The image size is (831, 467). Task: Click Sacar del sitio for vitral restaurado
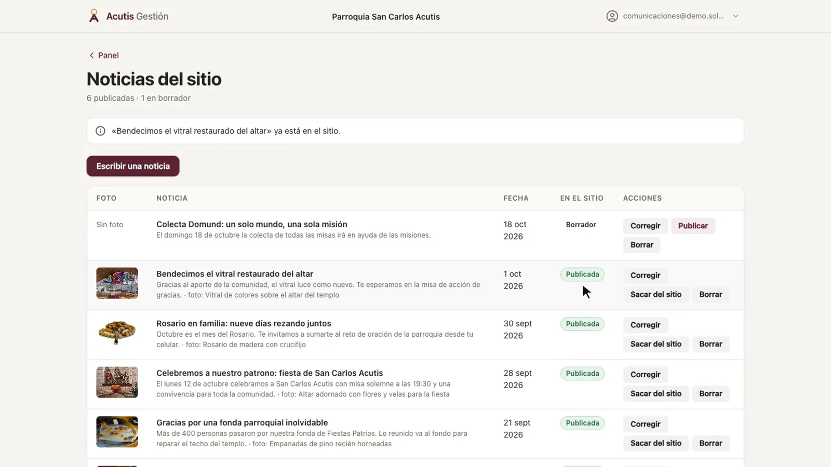point(655,294)
